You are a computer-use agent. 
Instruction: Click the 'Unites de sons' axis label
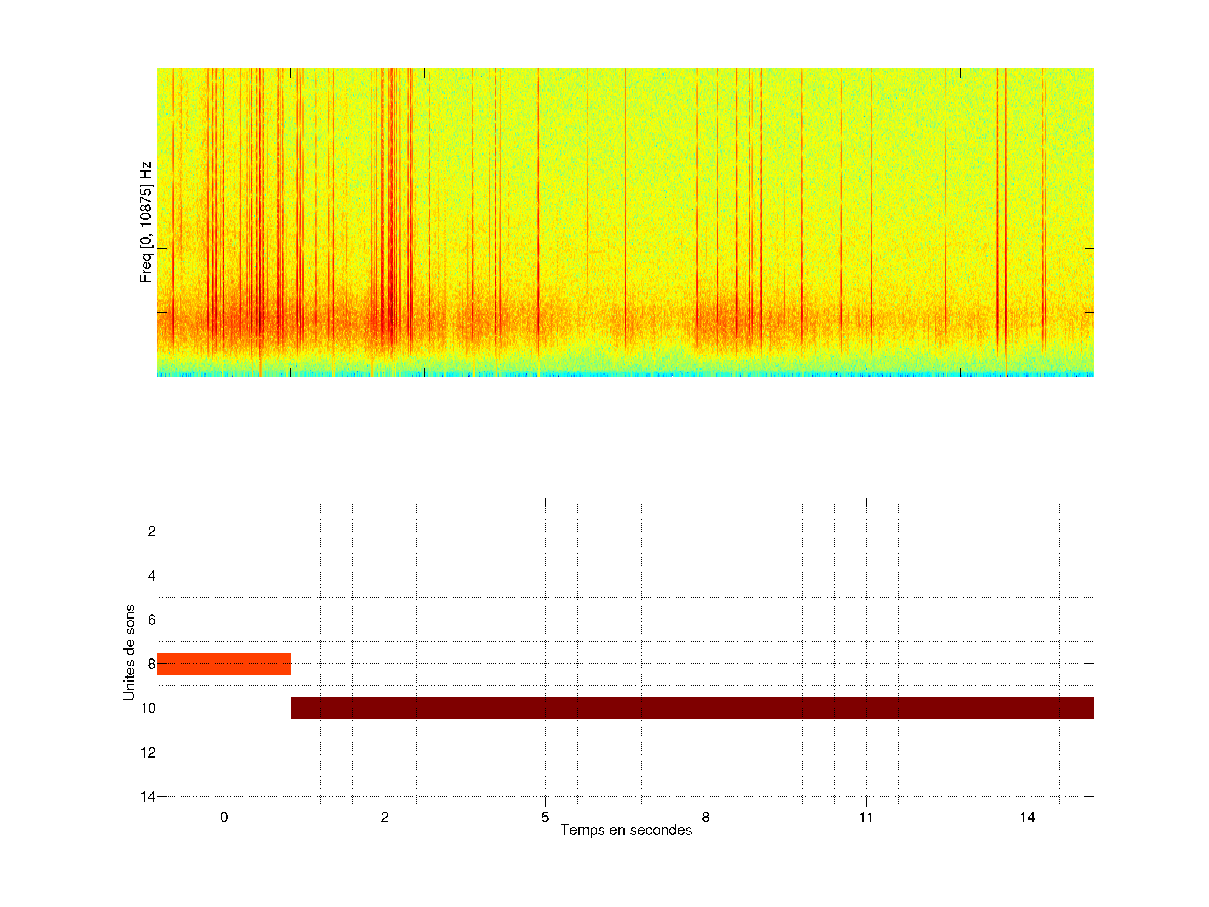(129, 652)
